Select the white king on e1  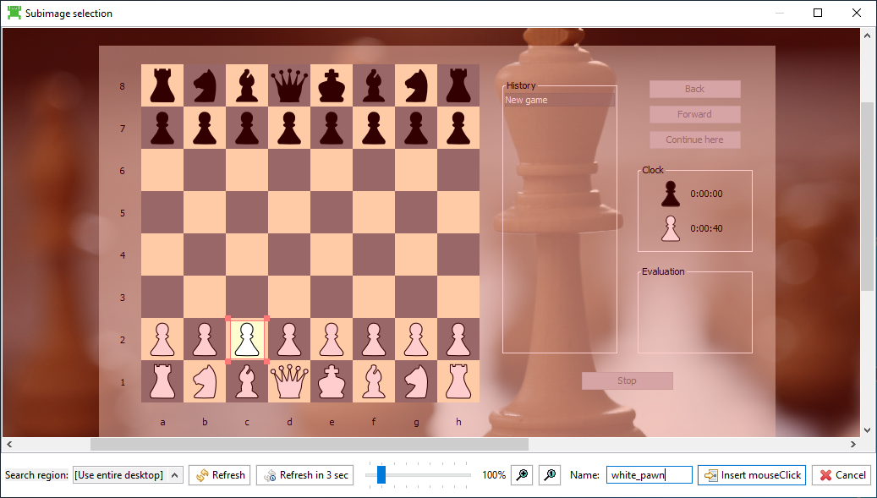coord(332,381)
